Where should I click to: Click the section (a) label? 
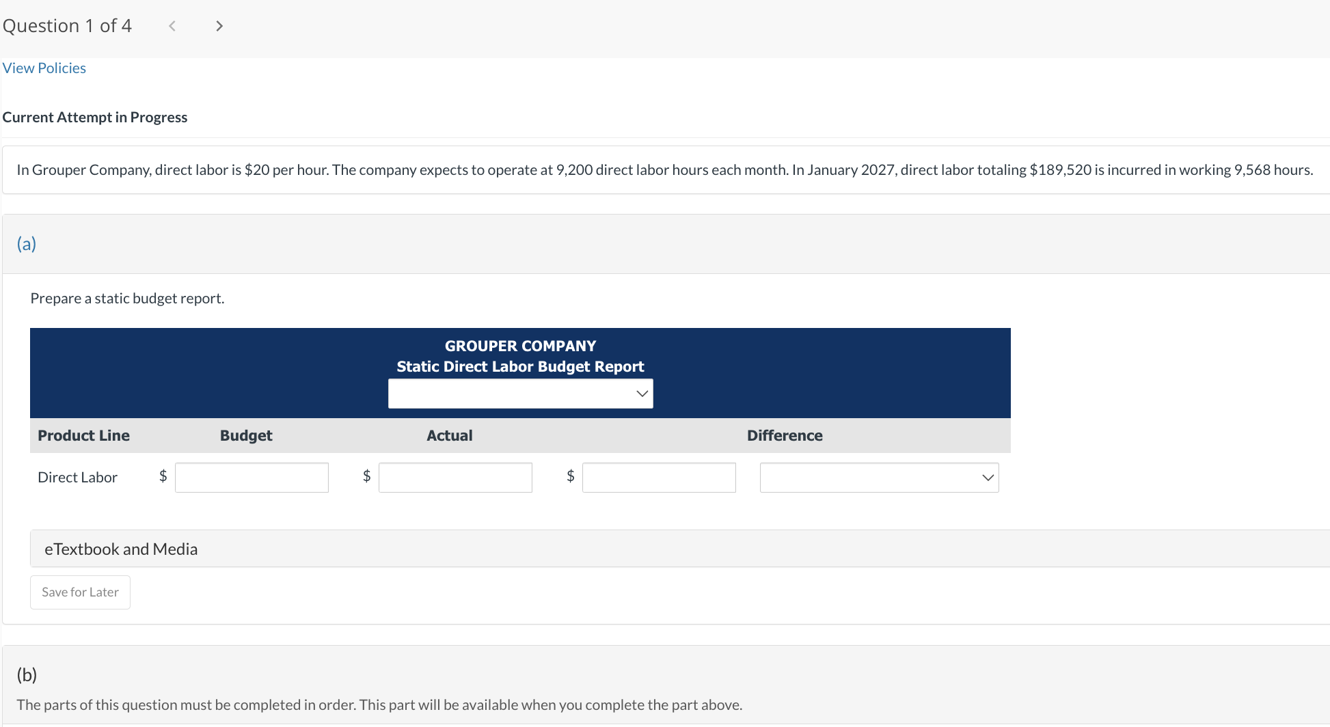27,244
